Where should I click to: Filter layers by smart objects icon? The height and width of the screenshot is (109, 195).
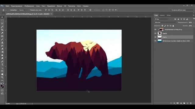click(x=187, y=19)
